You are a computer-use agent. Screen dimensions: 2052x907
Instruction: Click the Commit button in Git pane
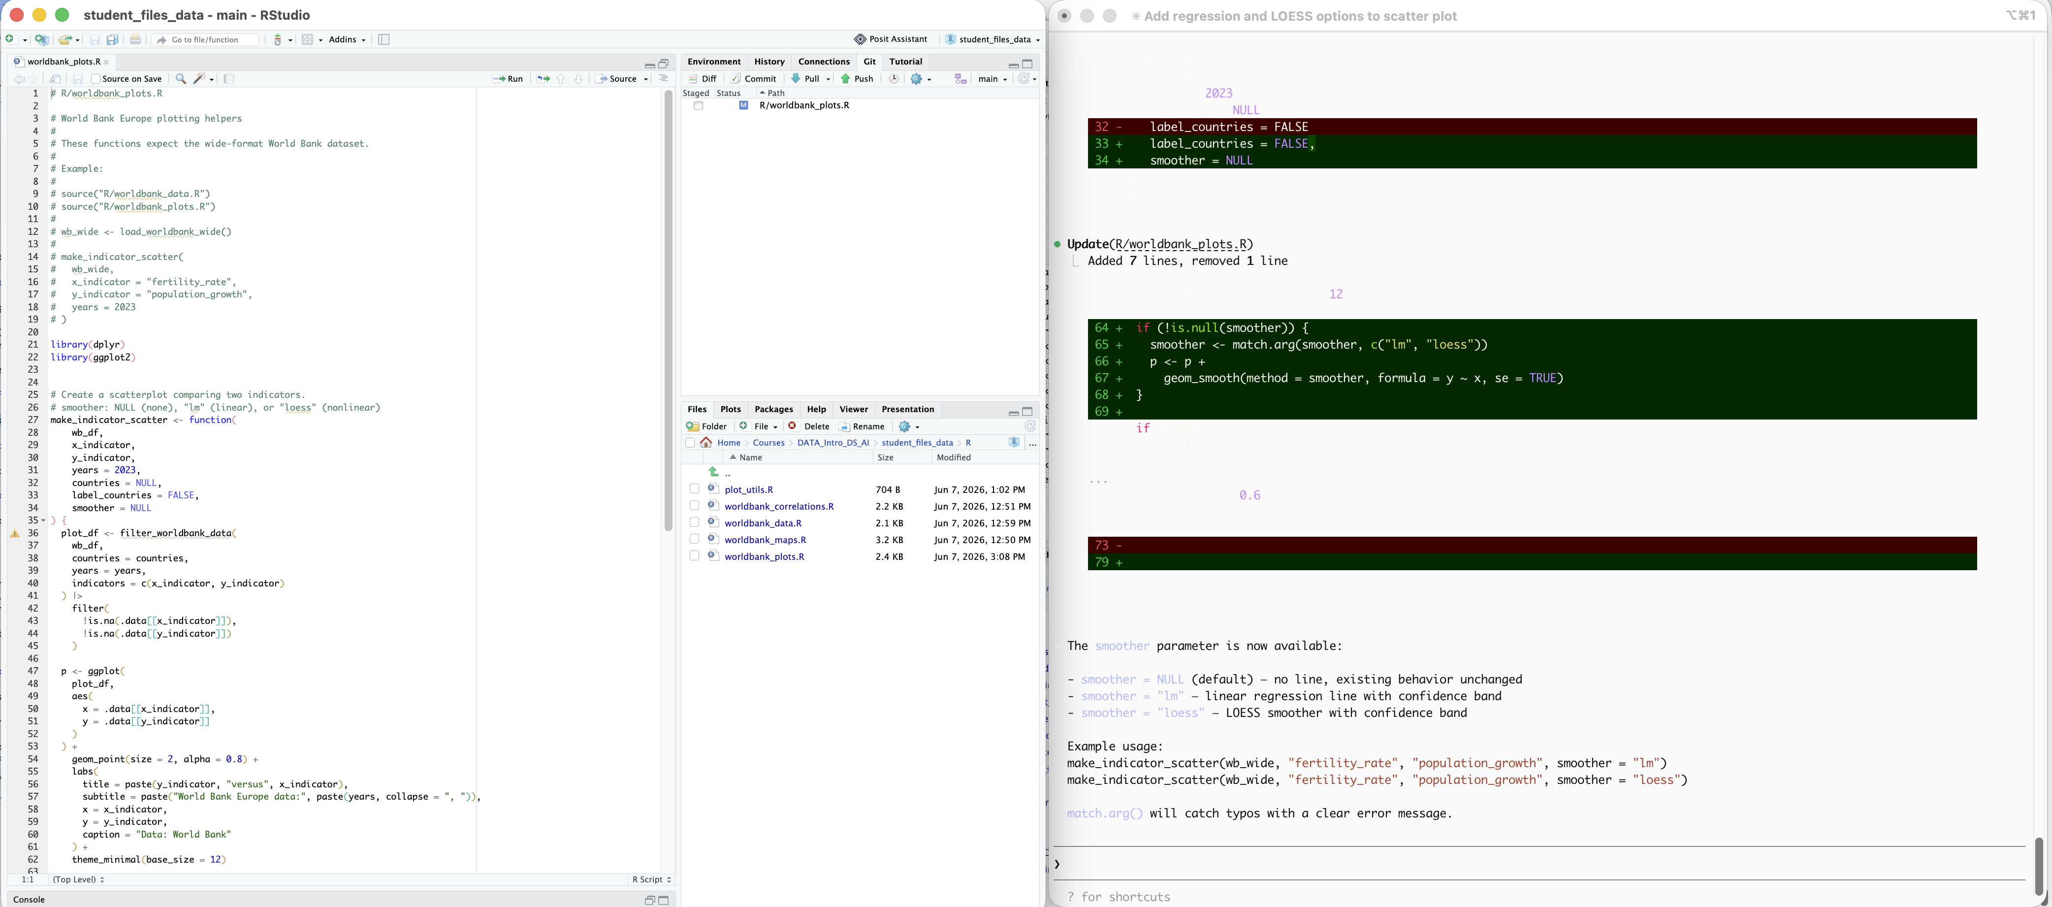click(x=754, y=78)
